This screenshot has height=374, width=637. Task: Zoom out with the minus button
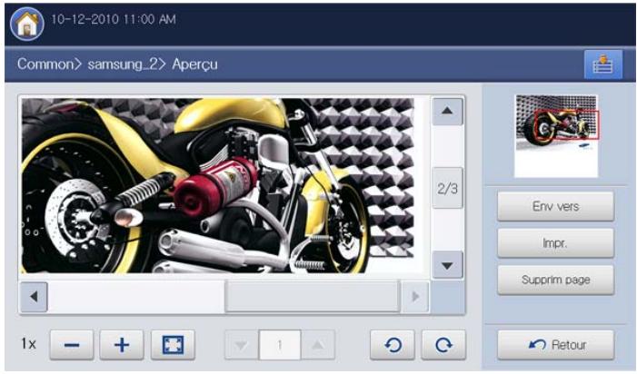(72, 345)
